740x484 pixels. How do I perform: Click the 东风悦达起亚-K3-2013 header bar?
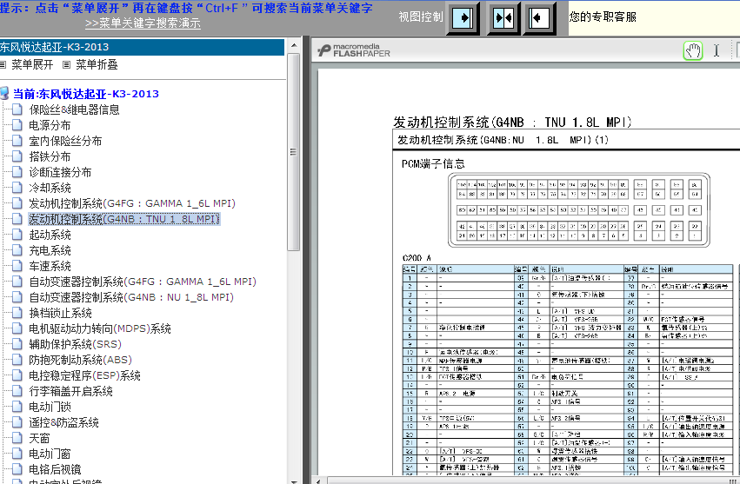click(142, 47)
